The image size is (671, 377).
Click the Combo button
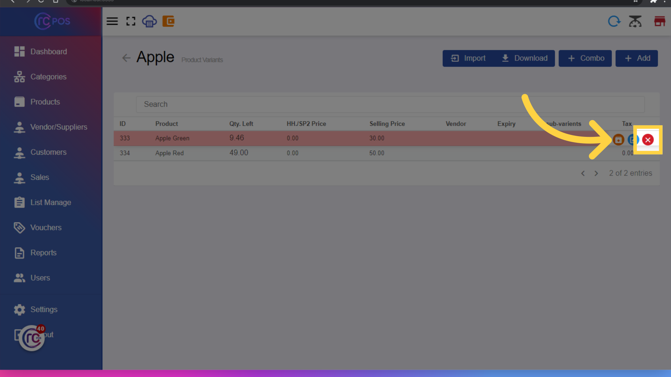point(585,58)
